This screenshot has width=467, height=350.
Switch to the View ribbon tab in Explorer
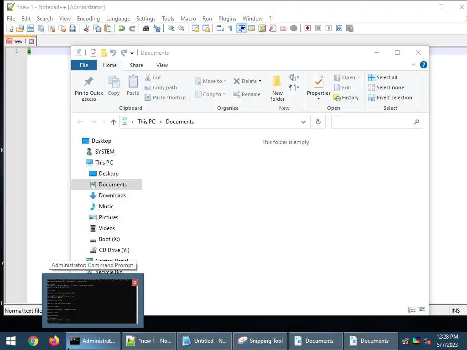point(162,65)
